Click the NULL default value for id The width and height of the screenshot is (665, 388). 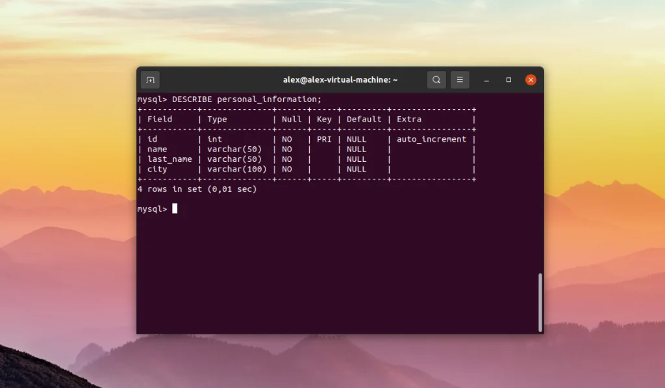click(x=358, y=138)
